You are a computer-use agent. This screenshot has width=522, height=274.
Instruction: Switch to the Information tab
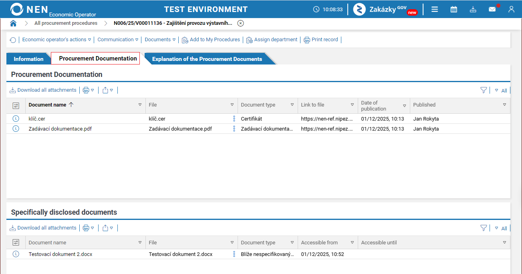[x=28, y=59]
